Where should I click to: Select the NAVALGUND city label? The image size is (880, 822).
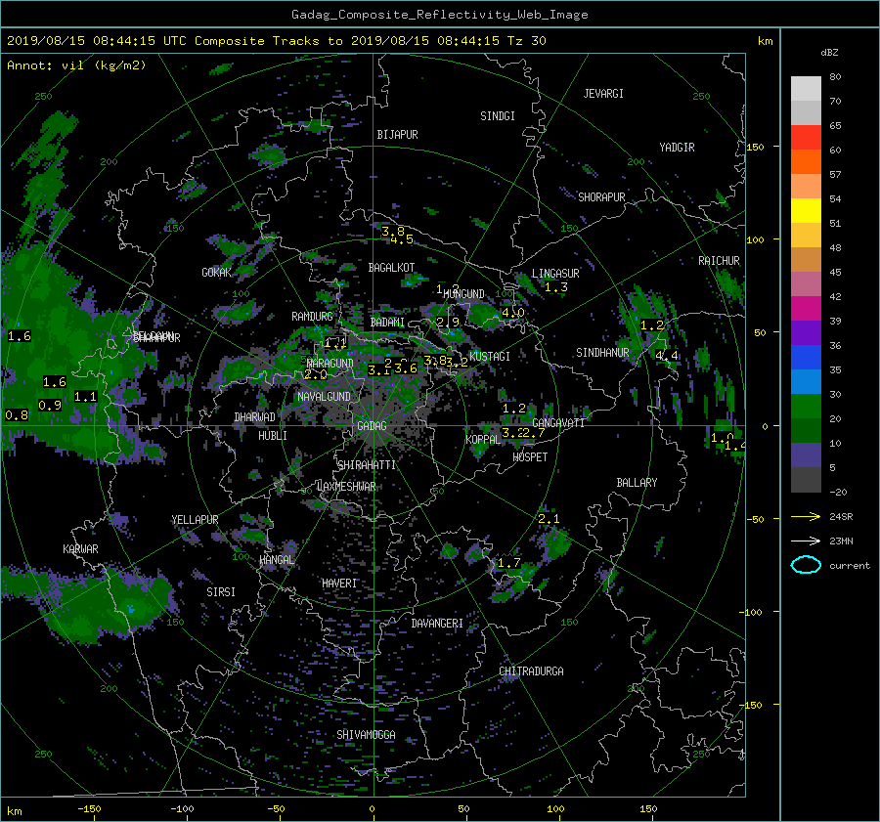(324, 397)
